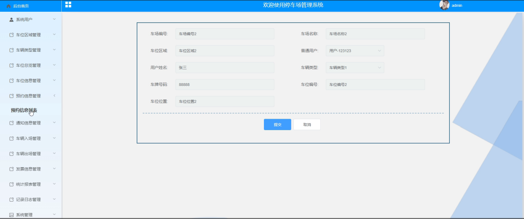Focus the 车位编号 input field
Viewport: 524px width, 219px height.
tap(375, 85)
